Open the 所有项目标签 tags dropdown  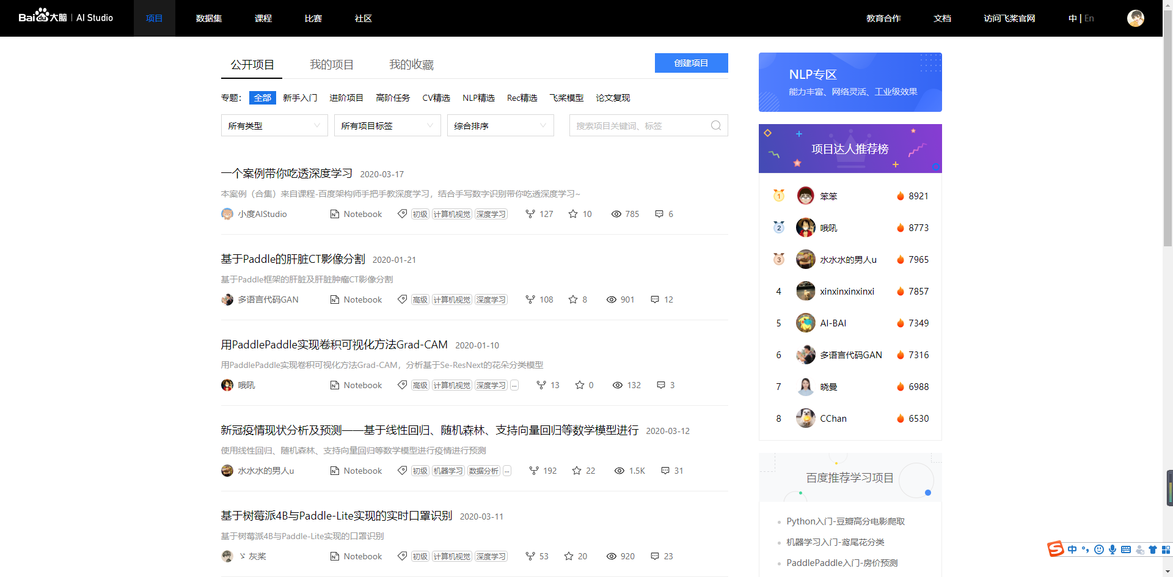coord(387,125)
